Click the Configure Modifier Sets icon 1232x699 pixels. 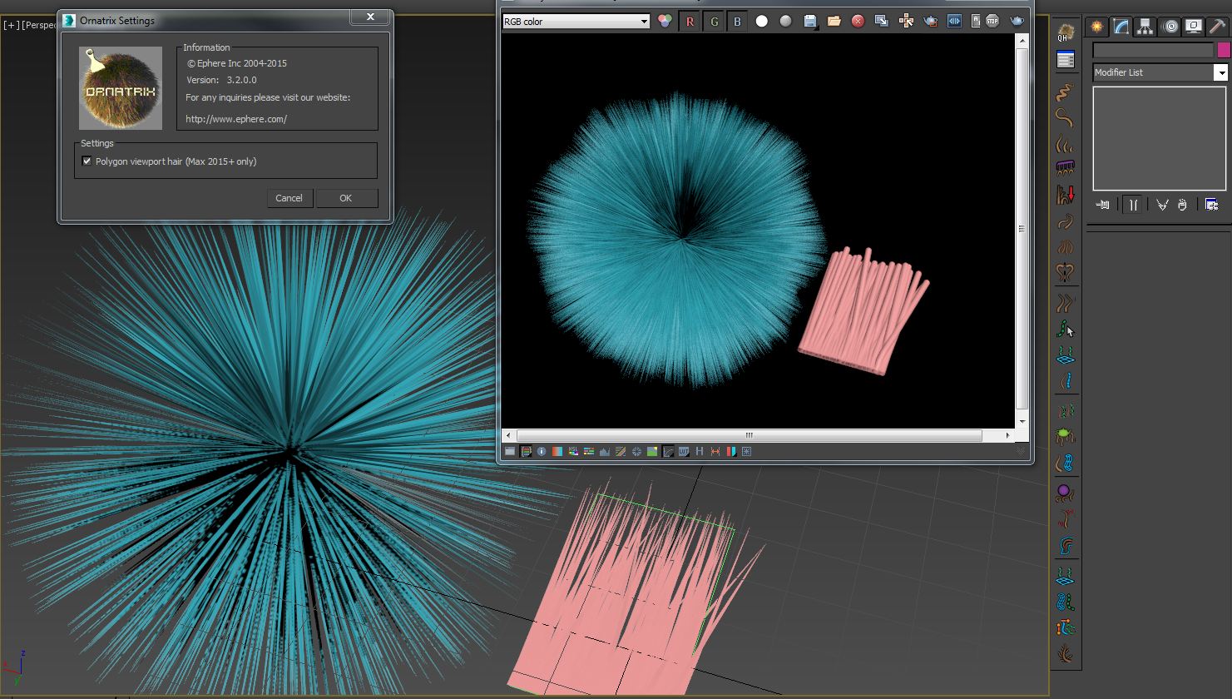[1211, 205]
